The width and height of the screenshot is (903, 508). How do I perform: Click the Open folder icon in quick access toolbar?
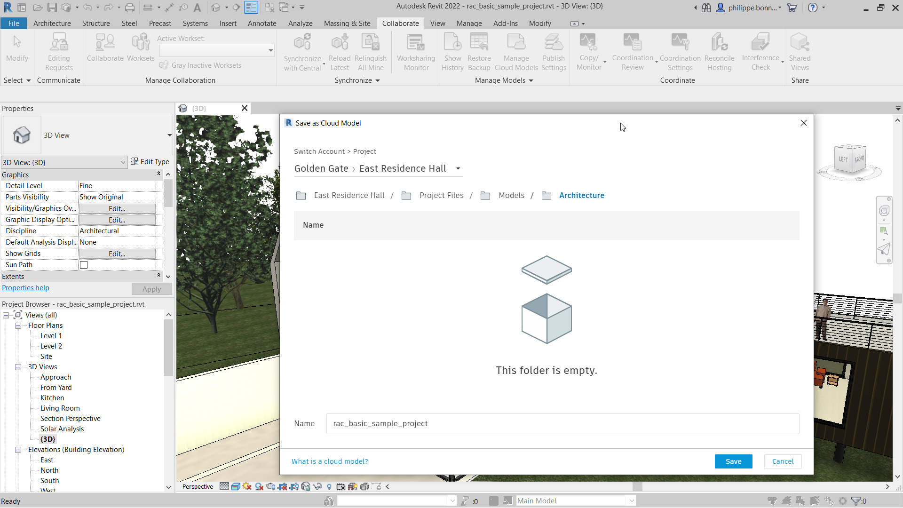pyautogui.click(x=38, y=8)
